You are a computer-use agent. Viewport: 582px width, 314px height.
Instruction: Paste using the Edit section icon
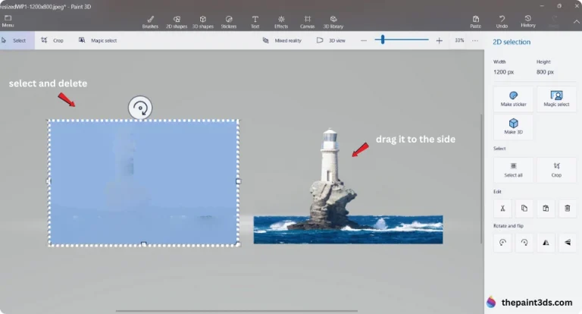(x=546, y=208)
